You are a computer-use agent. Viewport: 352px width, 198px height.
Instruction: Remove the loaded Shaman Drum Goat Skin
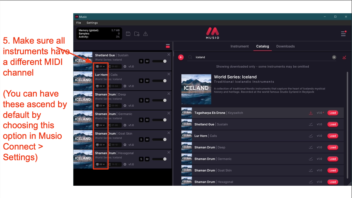point(169,133)
